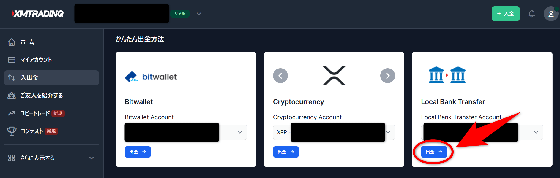Click the XMTrading logo
This screenshot has height=178, width=560.
coord(37,14)
